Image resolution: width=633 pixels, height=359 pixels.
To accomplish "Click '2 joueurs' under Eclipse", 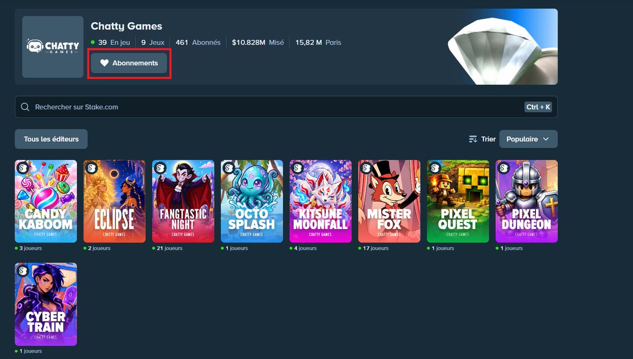I will pyautogui.click(x=99, y=248).
